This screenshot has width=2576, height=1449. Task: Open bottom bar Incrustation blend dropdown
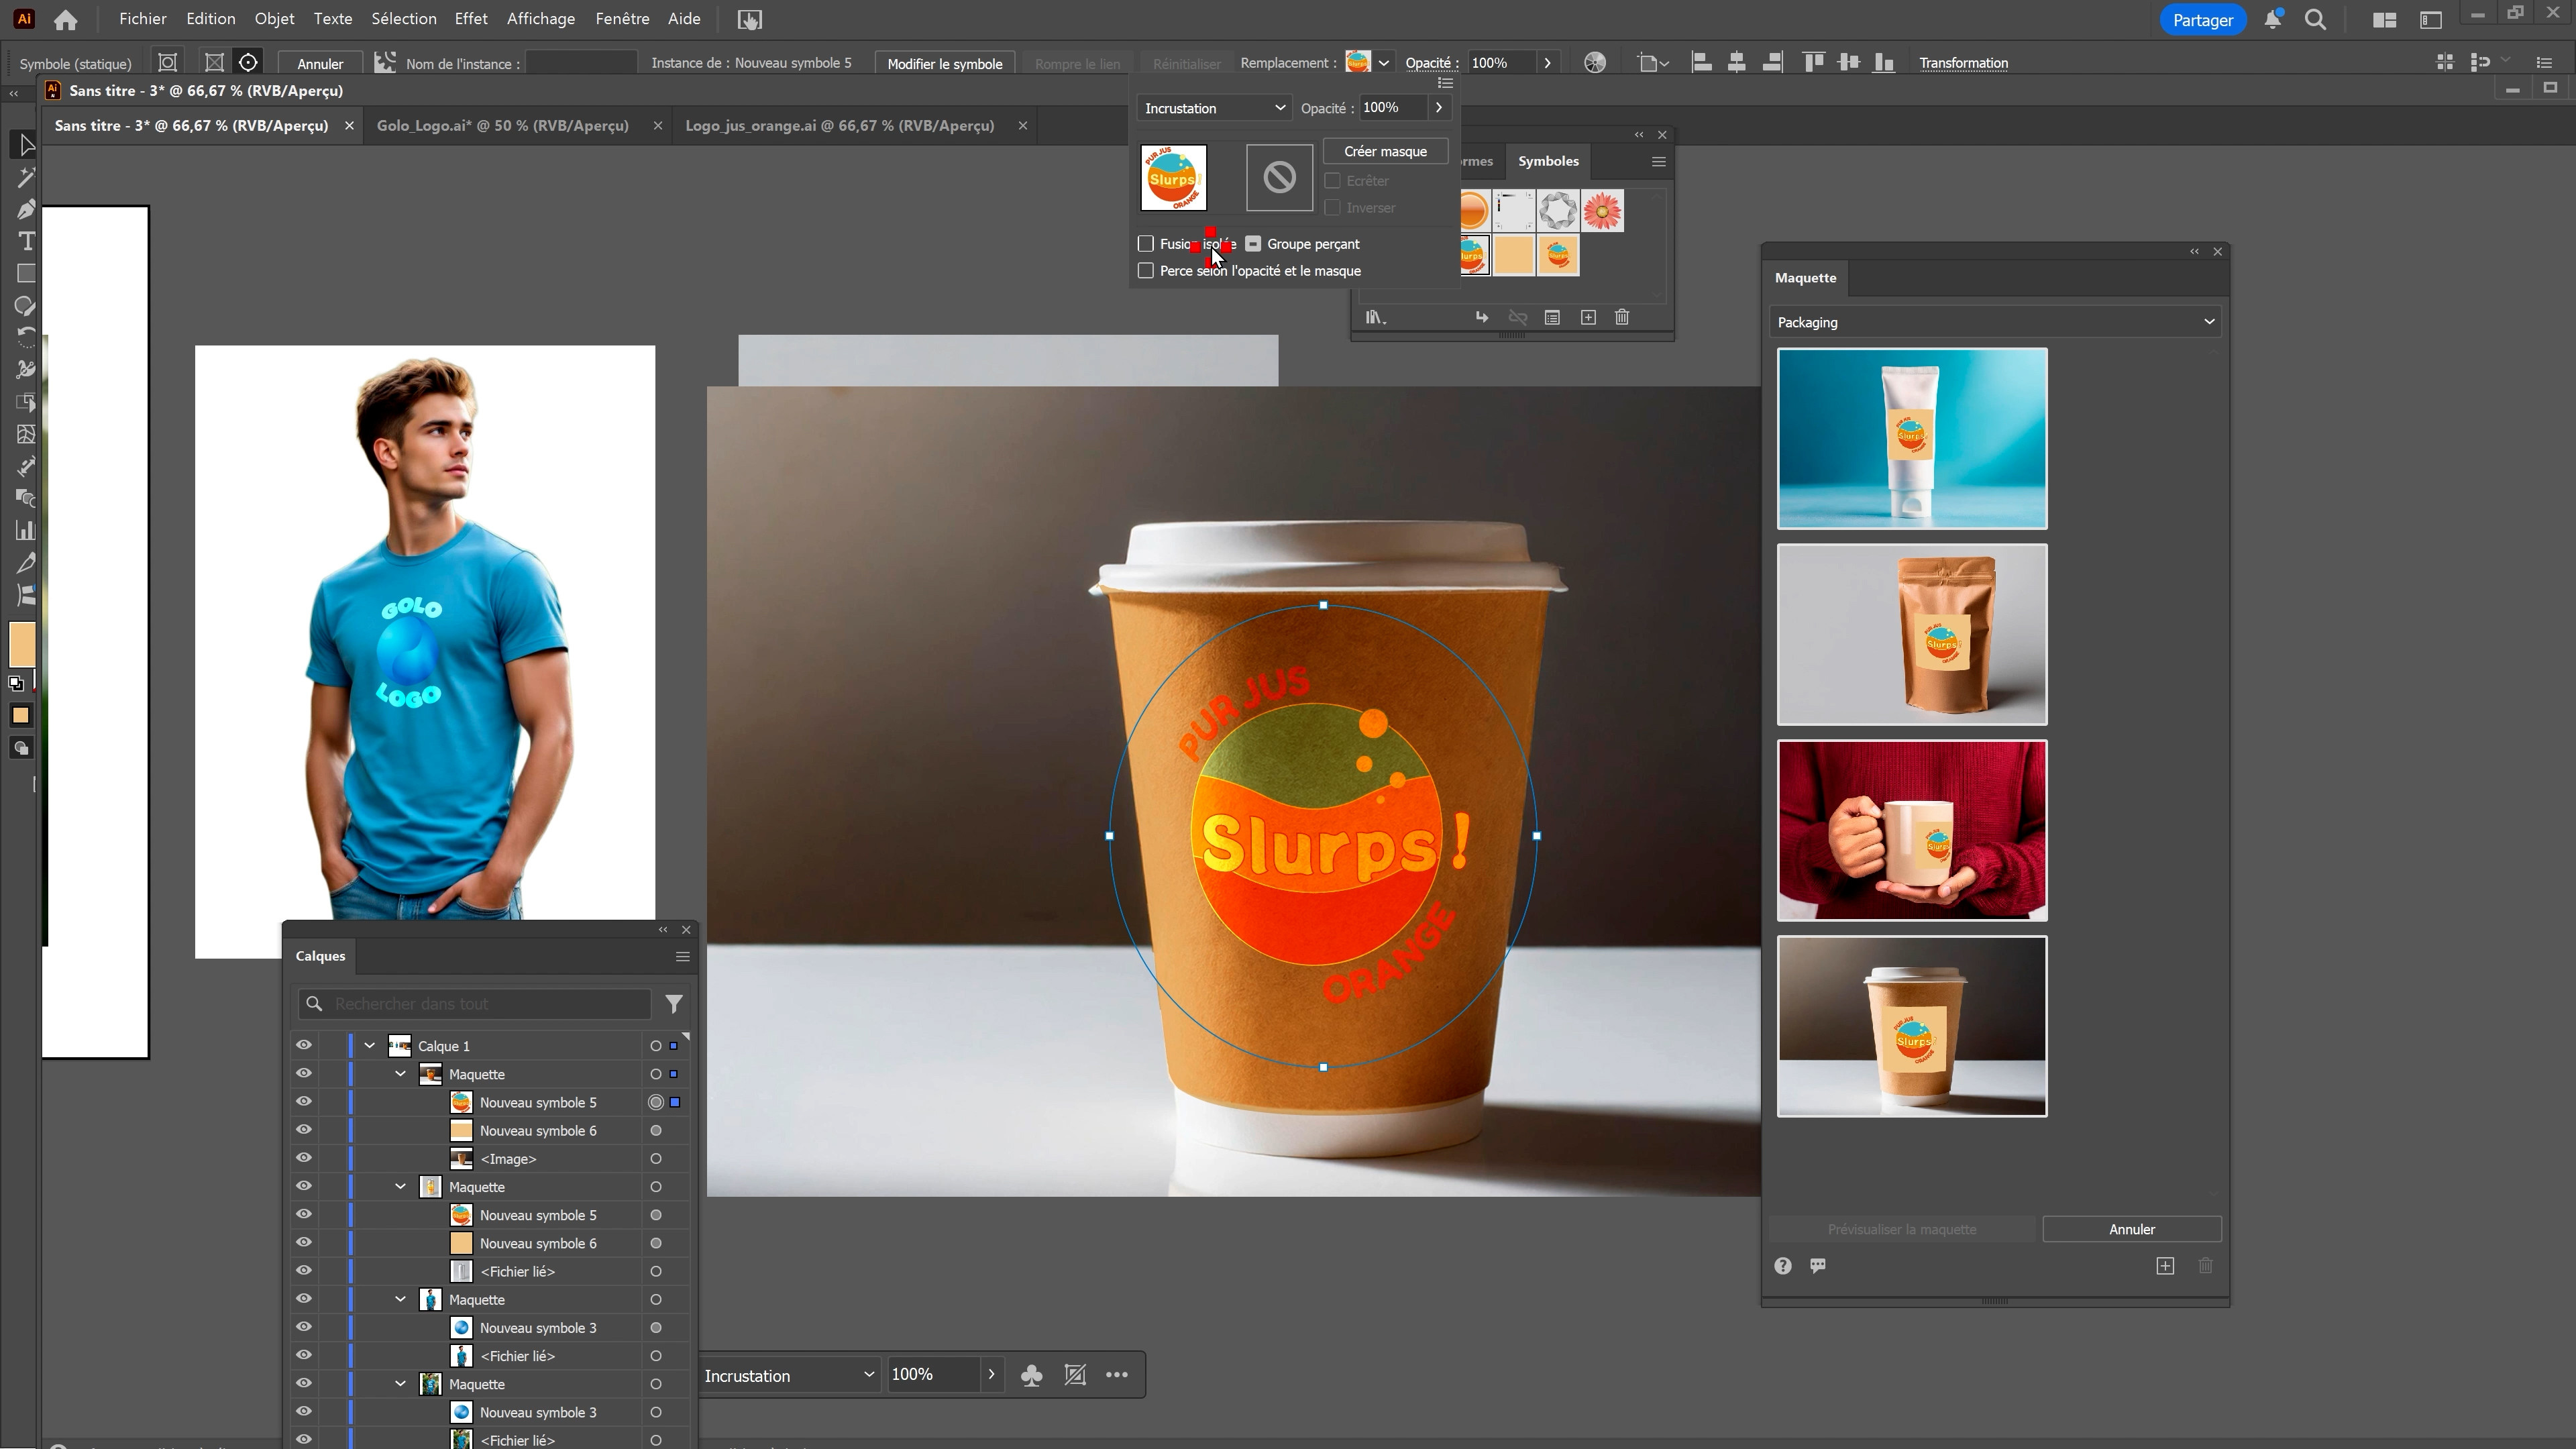point(789,1376)
